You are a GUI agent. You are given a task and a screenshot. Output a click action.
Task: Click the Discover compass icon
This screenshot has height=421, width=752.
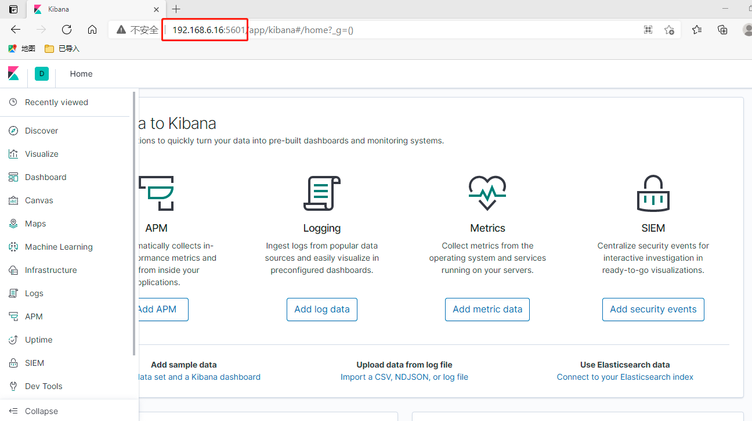pyautogui.click(x=13, y=131)
